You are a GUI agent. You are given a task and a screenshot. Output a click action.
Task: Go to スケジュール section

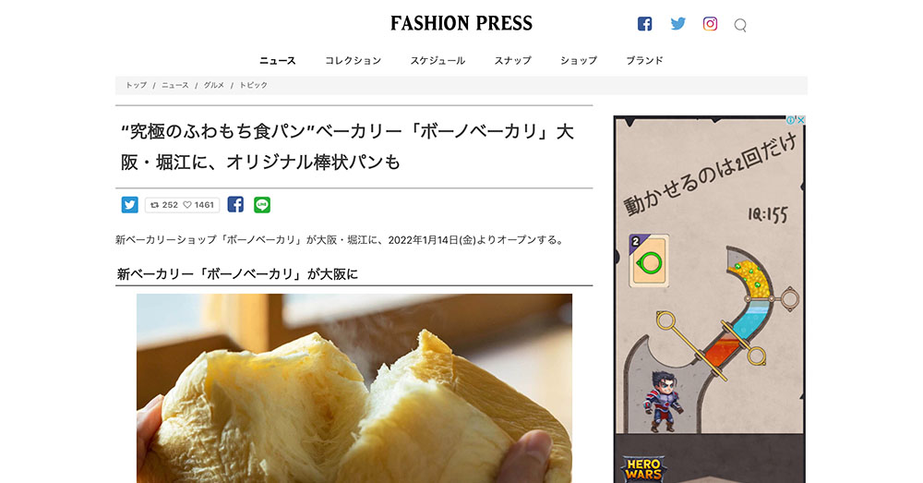tap(438, 61)
